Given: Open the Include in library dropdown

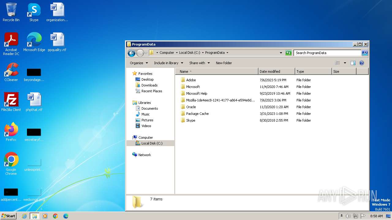Looking at the screenshot, I should 168,63.
